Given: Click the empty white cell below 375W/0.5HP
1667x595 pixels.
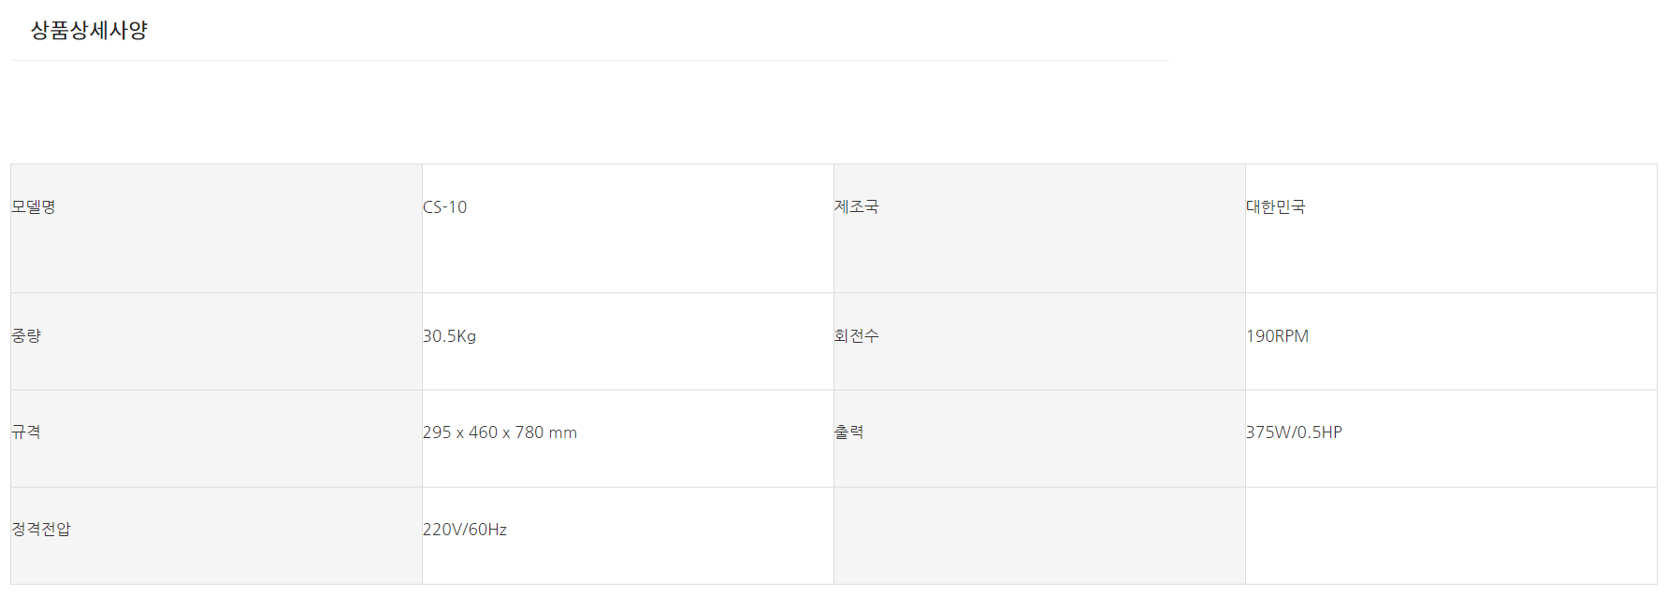Looking at the screenshot, I should pos(1450,535).
